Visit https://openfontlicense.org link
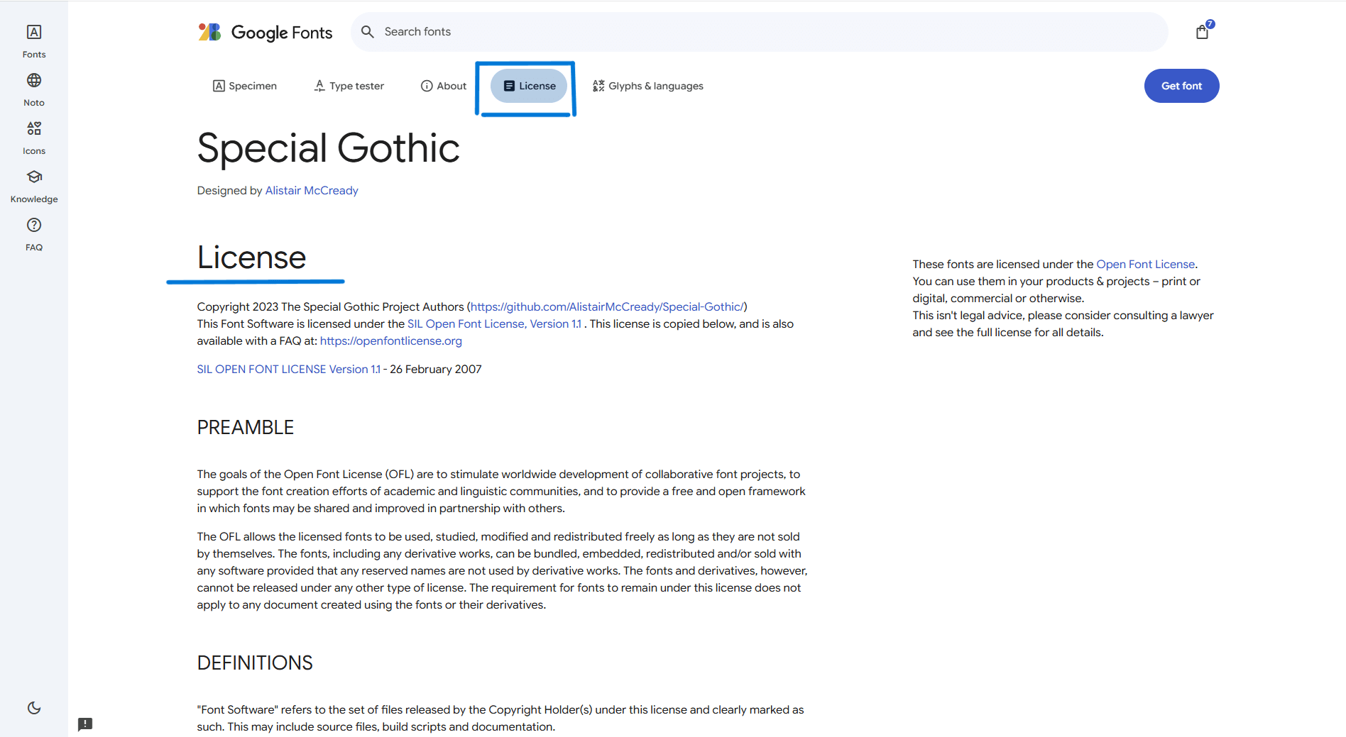The image size is (1346, 737). (391, 341)
